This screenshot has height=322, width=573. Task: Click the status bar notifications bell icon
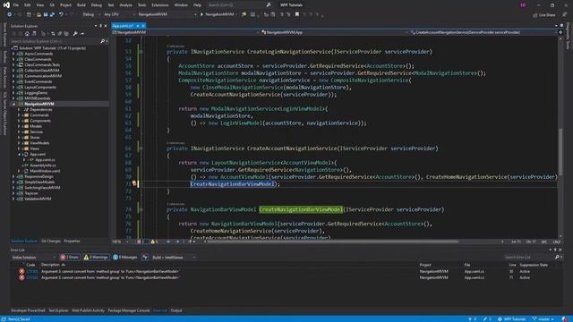(565, 319)
